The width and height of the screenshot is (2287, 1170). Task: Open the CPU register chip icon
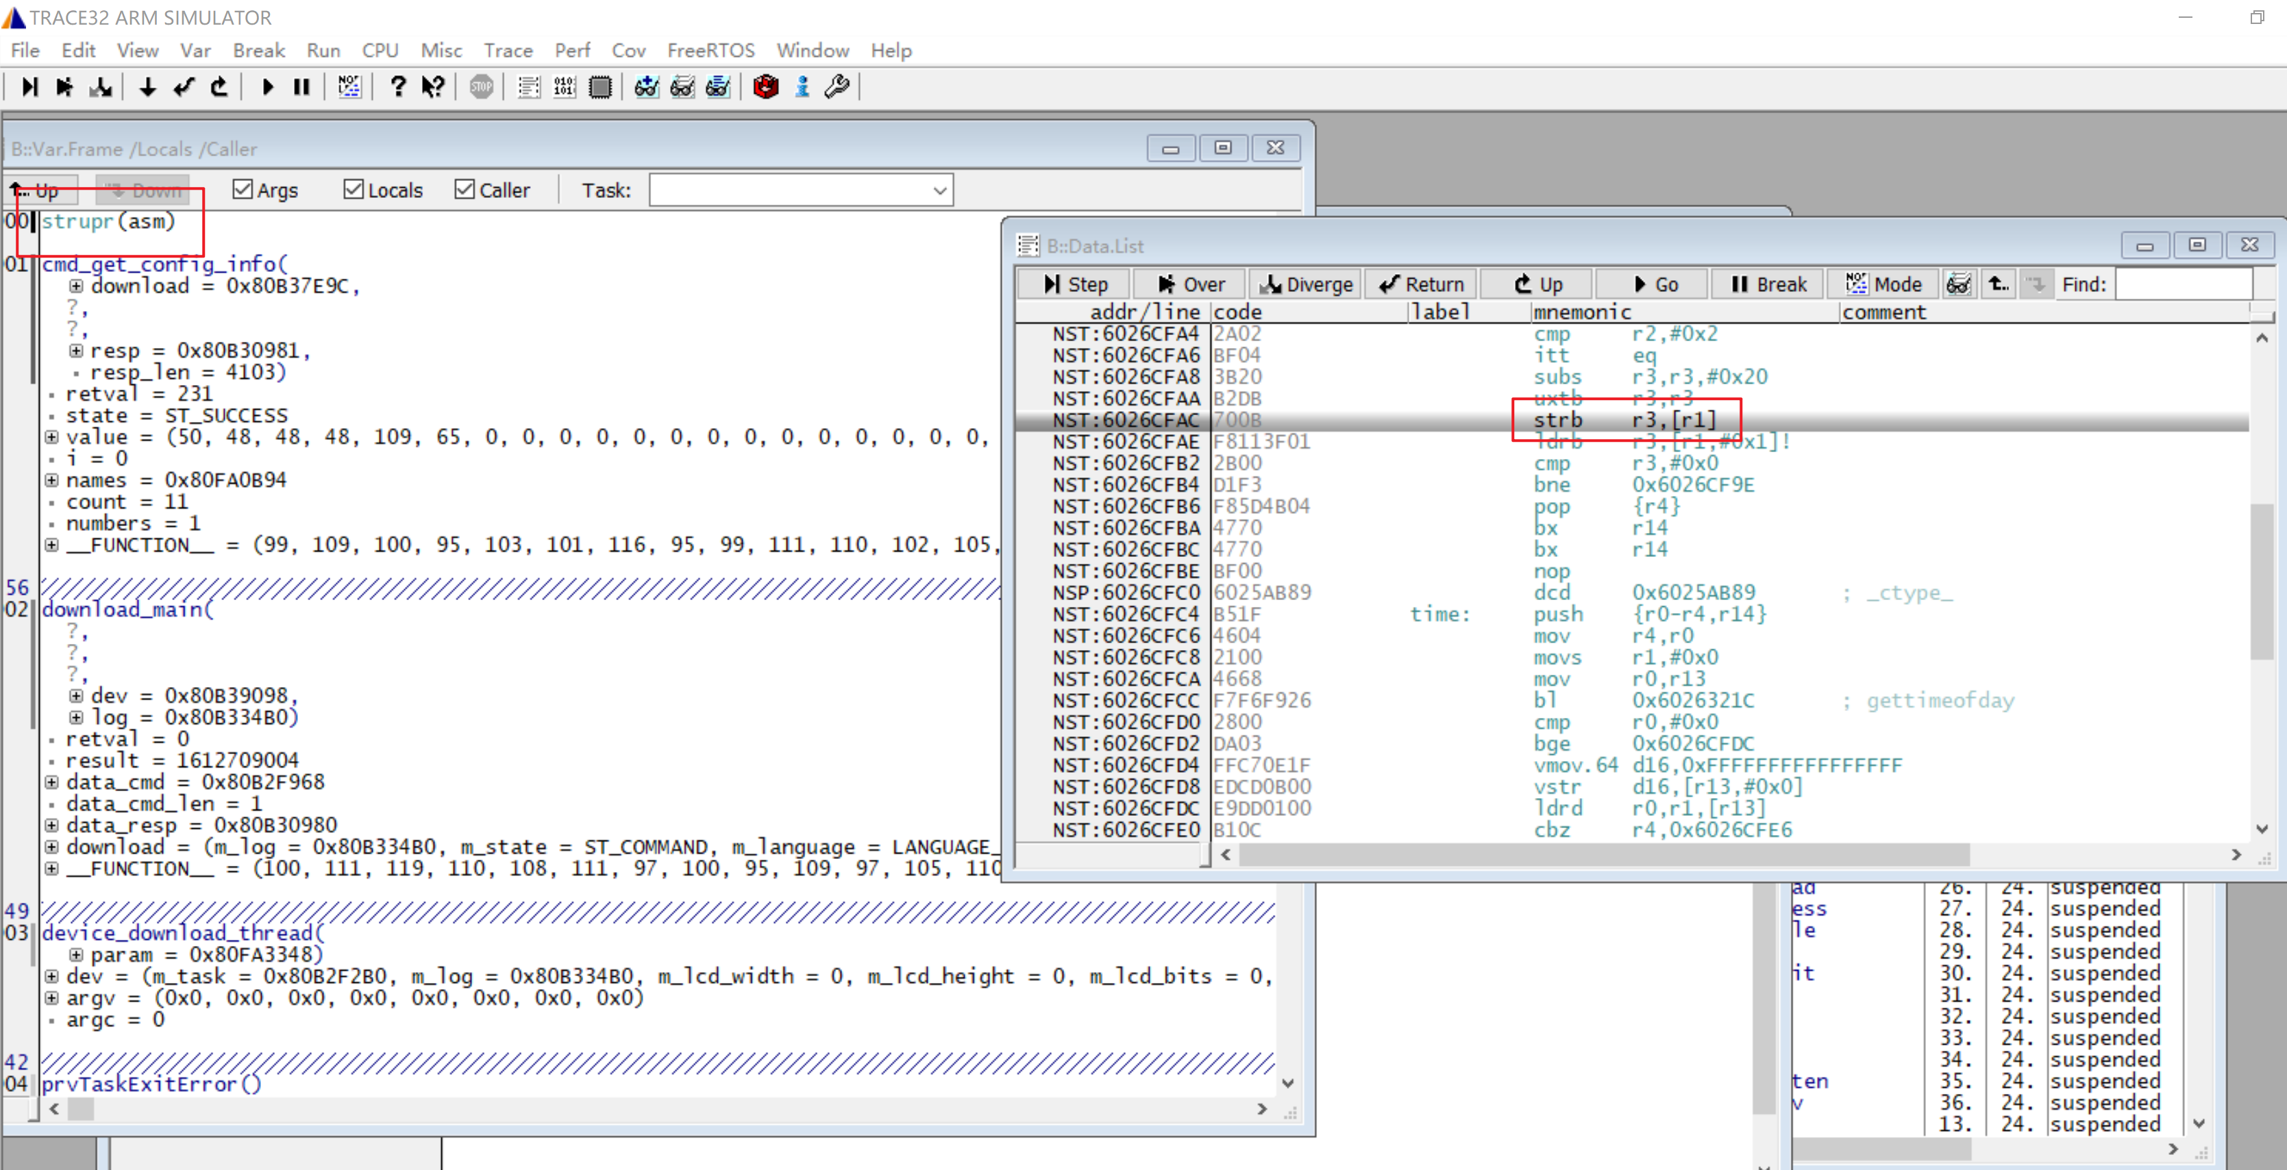click(600, 87)
